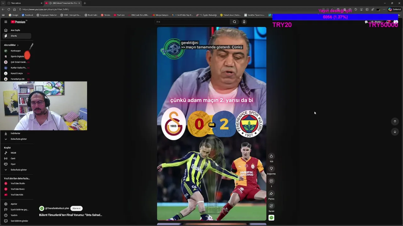403x226 pixels.
Task: Click the YouTube Premium logo
Action: point(19,22)
